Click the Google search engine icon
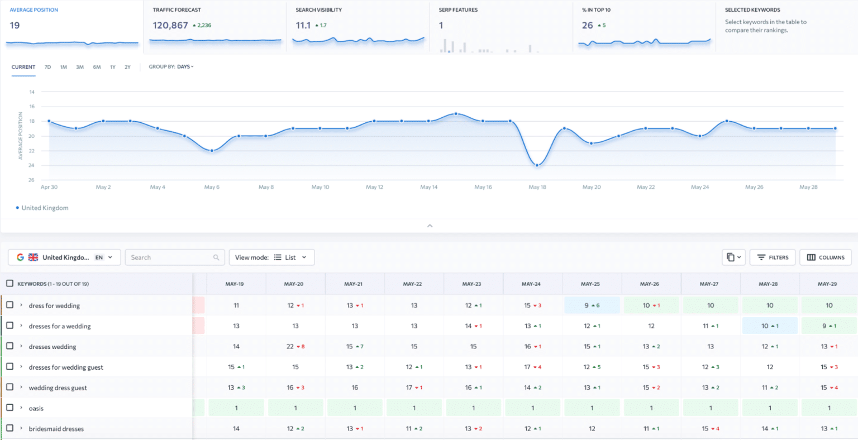This screenshot has width=858, height=440. pyautogui.click(x=20, y=257)
